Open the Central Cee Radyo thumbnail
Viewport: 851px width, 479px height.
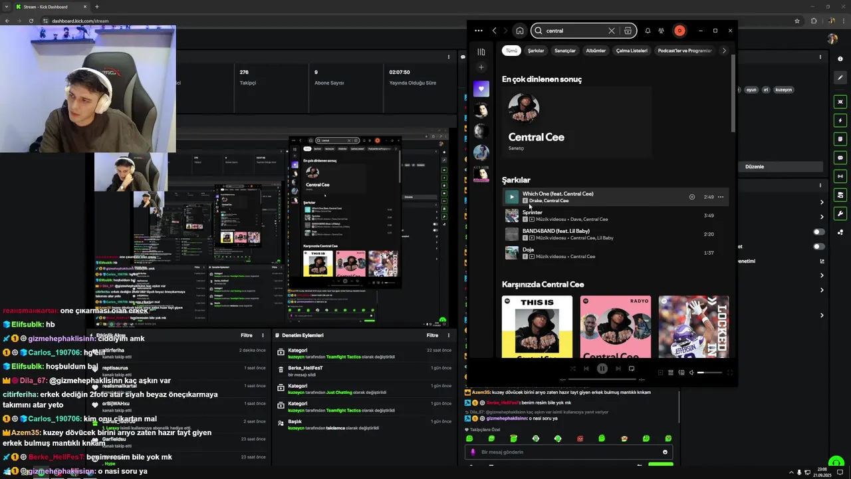pos(616,327)
